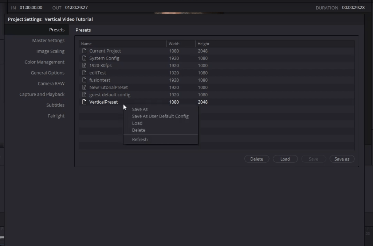Select the VerticalPreset name

(103, 102)
